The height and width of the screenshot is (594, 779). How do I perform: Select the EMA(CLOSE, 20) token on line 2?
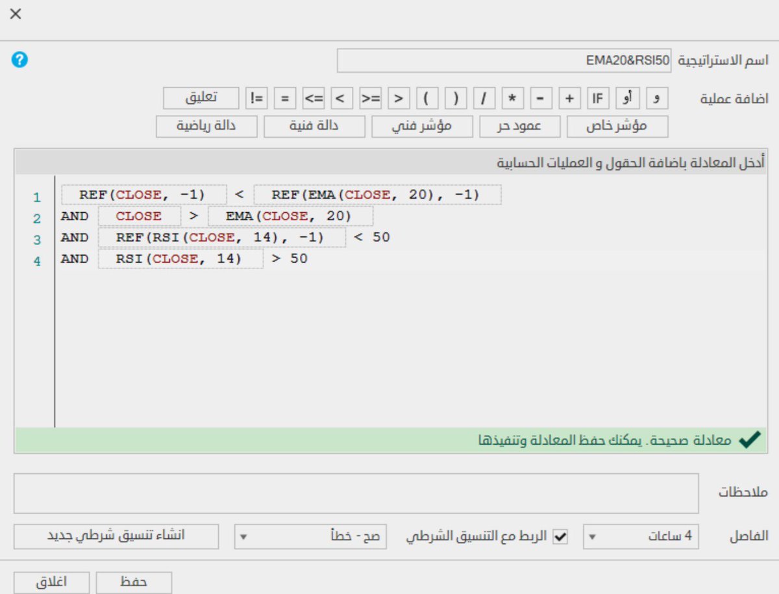tap(291, 216)
